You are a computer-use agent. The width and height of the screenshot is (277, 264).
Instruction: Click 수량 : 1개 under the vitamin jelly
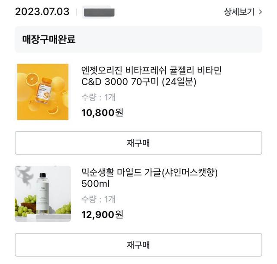(x=98, y=98)
